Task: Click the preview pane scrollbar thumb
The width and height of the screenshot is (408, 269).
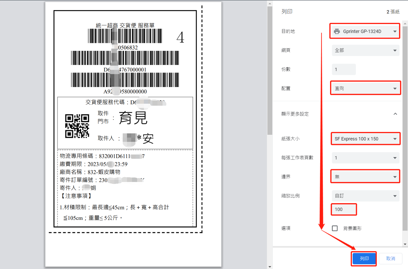Action: point(270,71)
